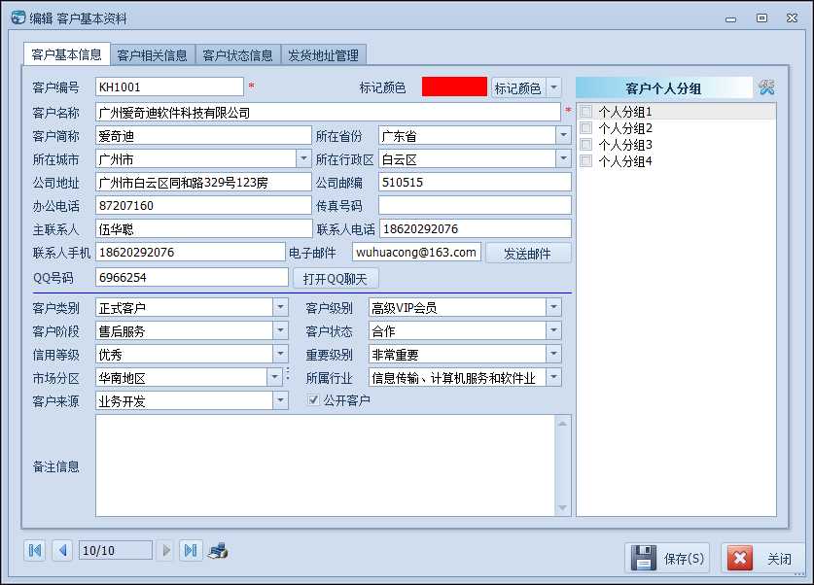The image size is (814, 585).
Task: Click the 客户个人分组 panel header
Action: (664, 87)
